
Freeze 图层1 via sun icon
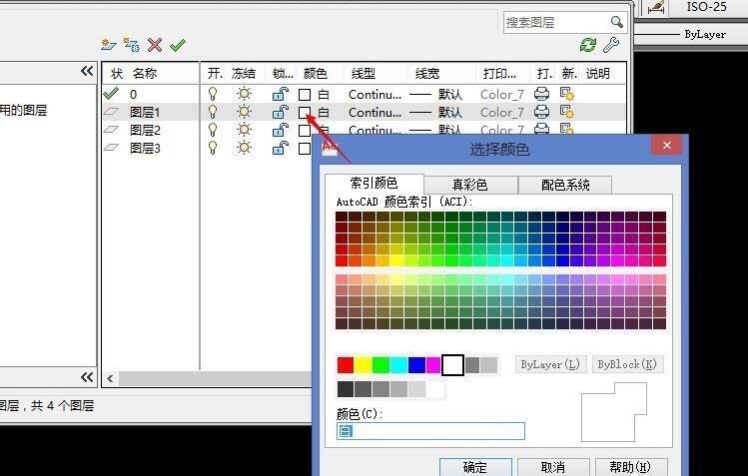coord(244,112)
